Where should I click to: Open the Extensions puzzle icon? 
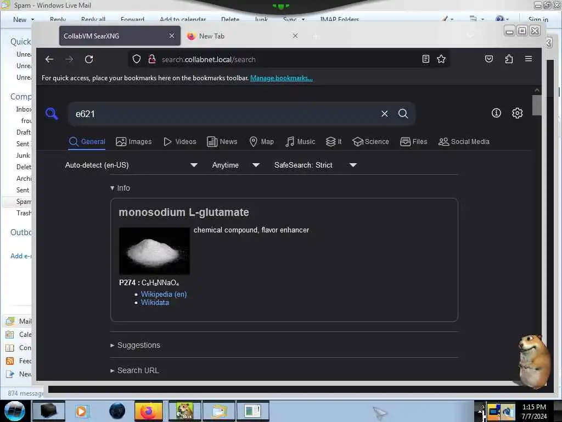[x=509, y=59]
